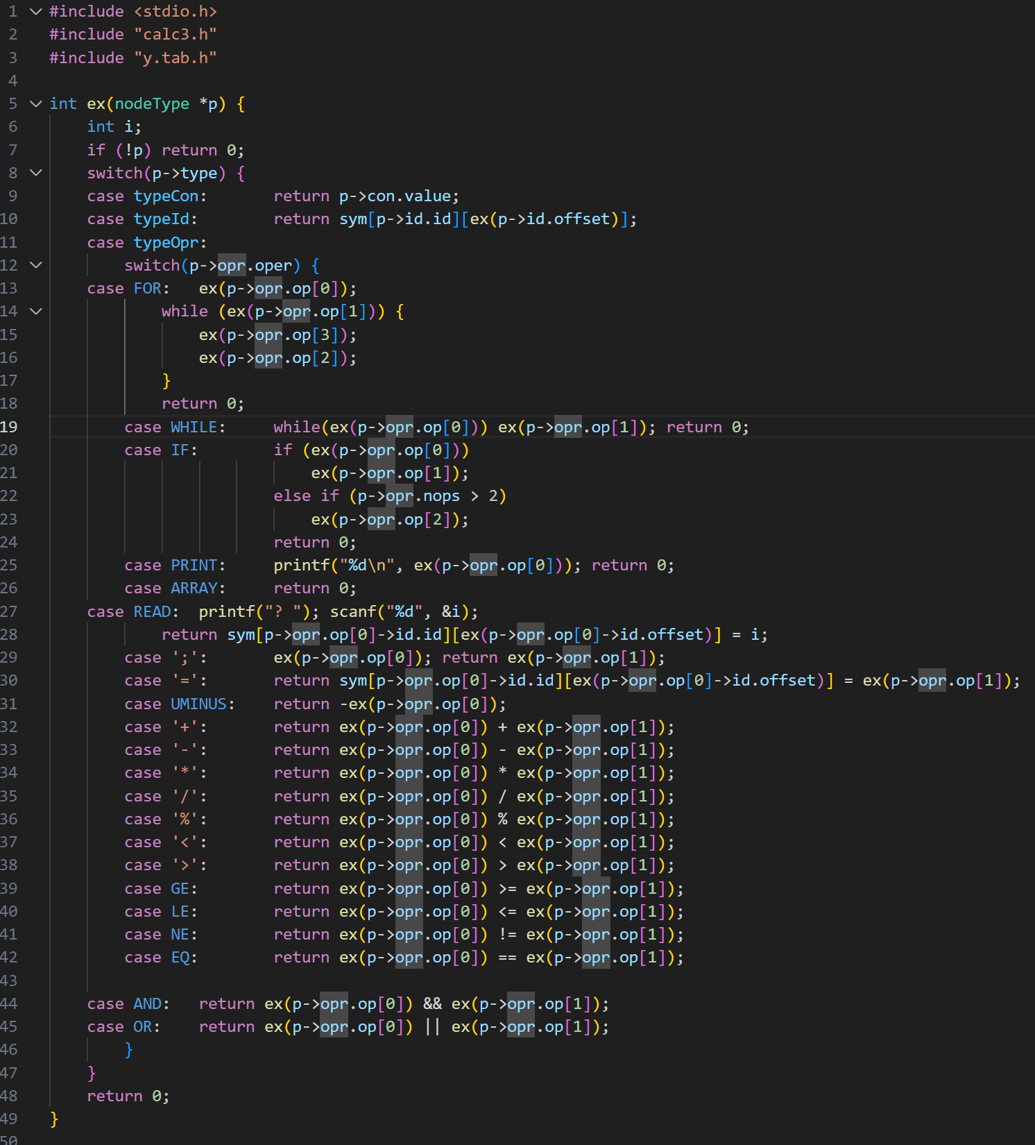The width and height of the screenshot is (1035, 1145).
Task: Click the blue closing brace on line 46
Action: 129,1050
